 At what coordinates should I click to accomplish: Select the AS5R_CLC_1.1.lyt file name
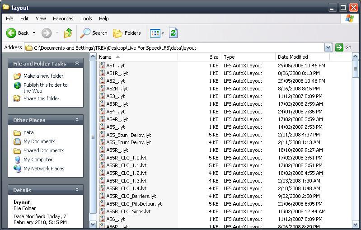pyautogui.click(x=127, y=165)
